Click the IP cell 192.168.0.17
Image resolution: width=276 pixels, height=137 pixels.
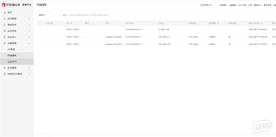pos(164,37)
